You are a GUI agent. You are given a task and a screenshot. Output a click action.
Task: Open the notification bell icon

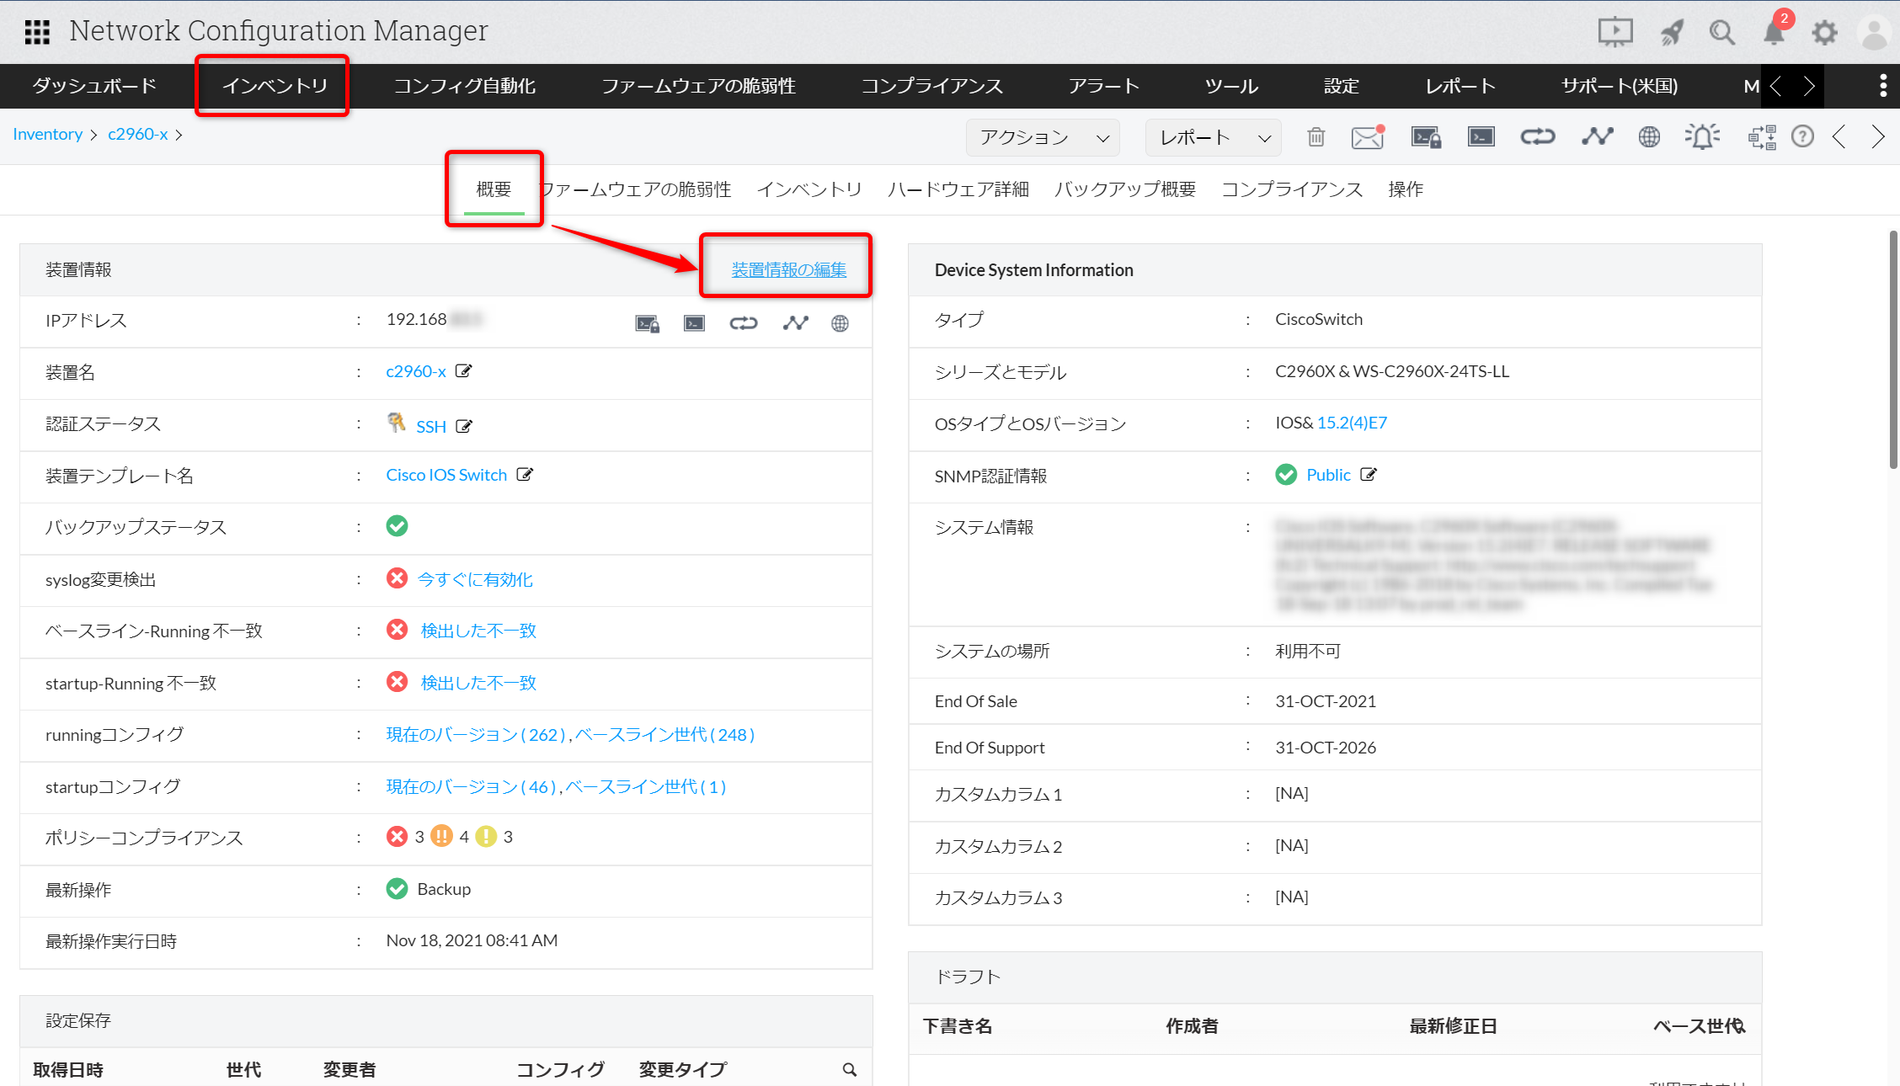[x=1774, y=32]
